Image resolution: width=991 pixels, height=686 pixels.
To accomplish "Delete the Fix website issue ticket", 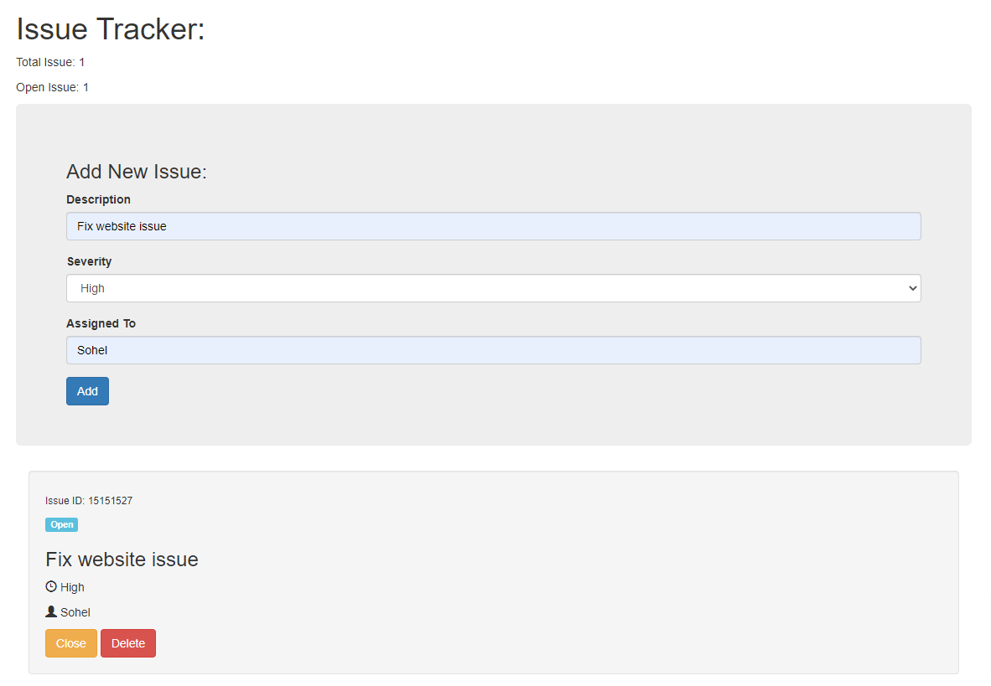I will (x=128, y=643).
